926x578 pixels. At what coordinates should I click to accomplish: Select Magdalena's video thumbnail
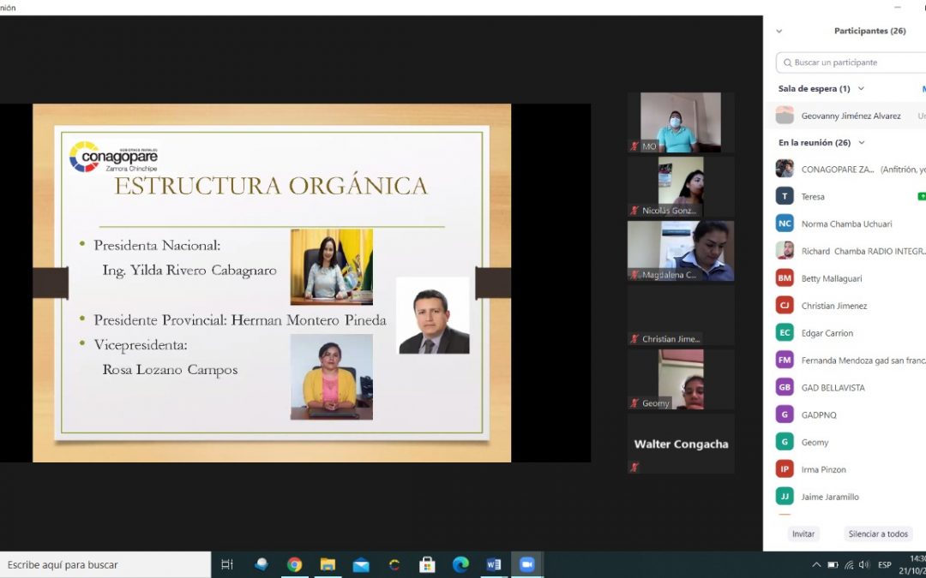click(681, 250)
